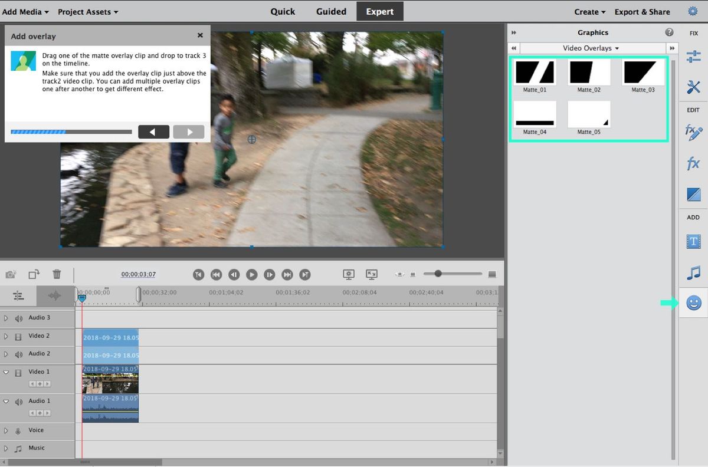Switch to the Guided mode tab
The width and height of the screenshot is (708, 467).
pyautogui.click(x=330, y=11)
